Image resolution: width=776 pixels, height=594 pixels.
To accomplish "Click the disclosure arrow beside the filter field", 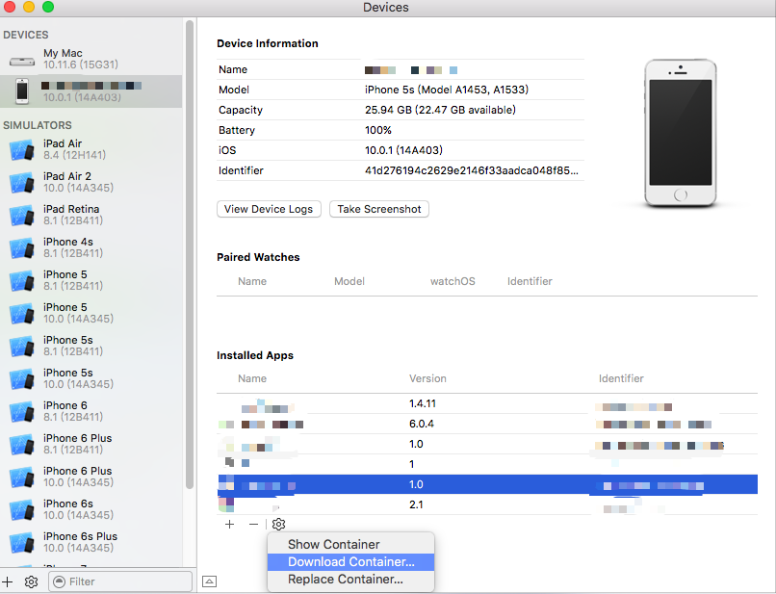I will pyautogui.click(x=209, y=581).
